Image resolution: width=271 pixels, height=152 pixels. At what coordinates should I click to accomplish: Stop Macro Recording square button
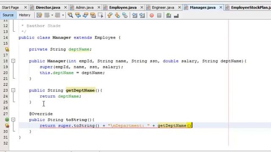159,16
